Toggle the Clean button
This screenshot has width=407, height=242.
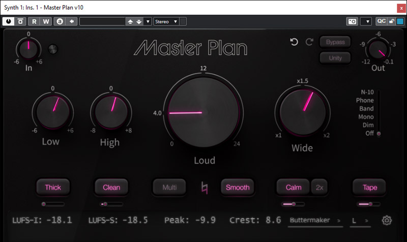111,187
